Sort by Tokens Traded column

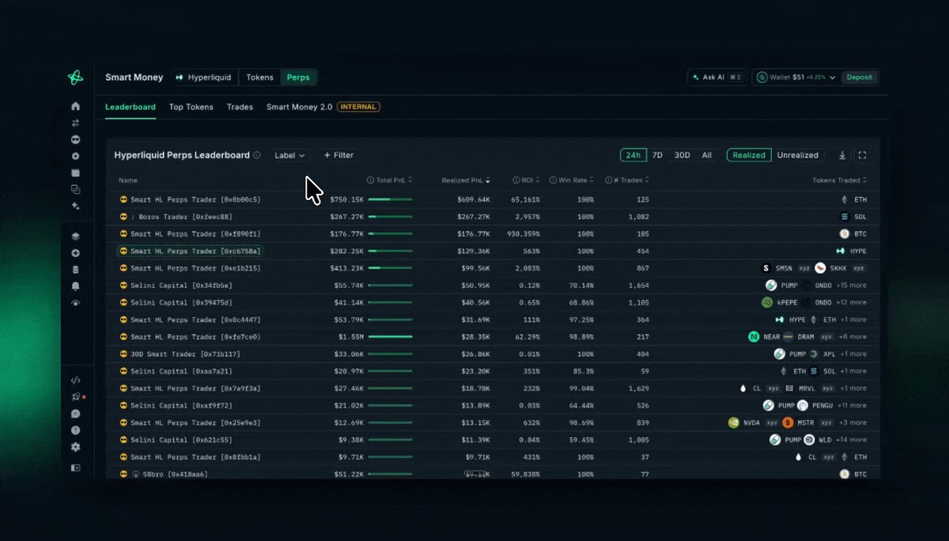[839, 180]
